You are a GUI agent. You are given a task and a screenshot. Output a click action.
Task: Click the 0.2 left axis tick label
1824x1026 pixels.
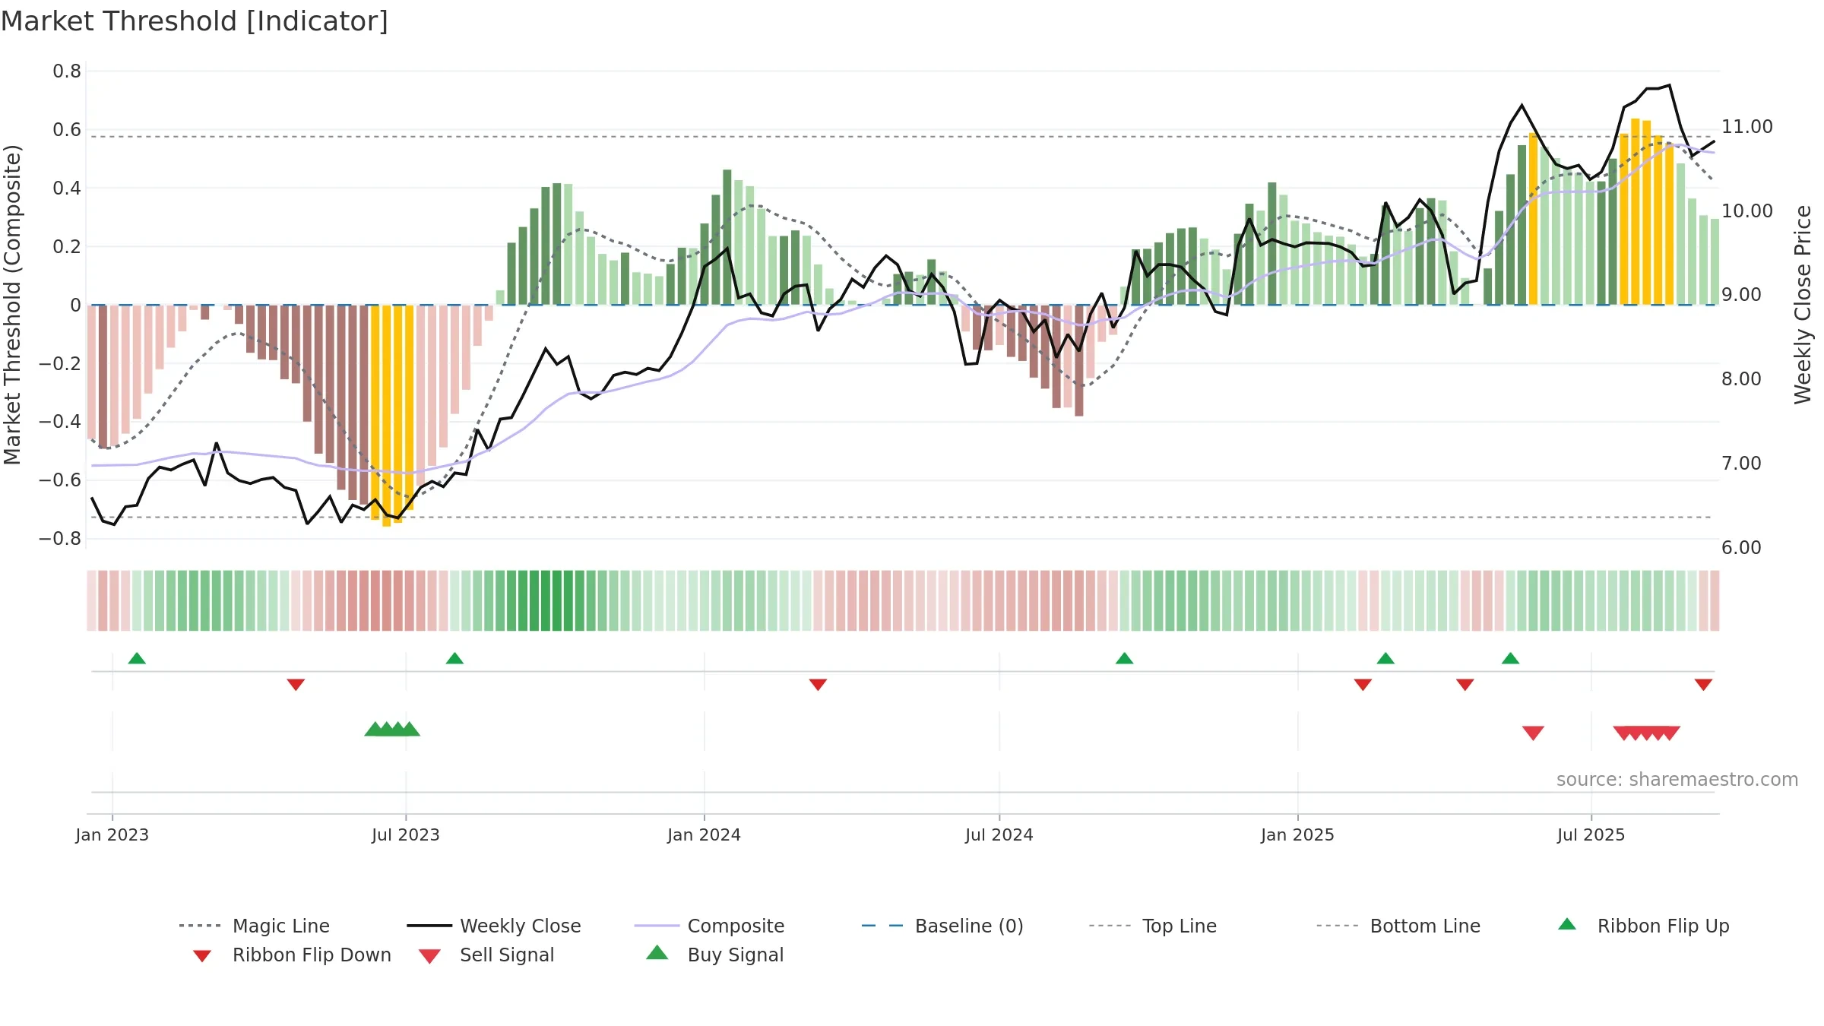tap(67, 247)
